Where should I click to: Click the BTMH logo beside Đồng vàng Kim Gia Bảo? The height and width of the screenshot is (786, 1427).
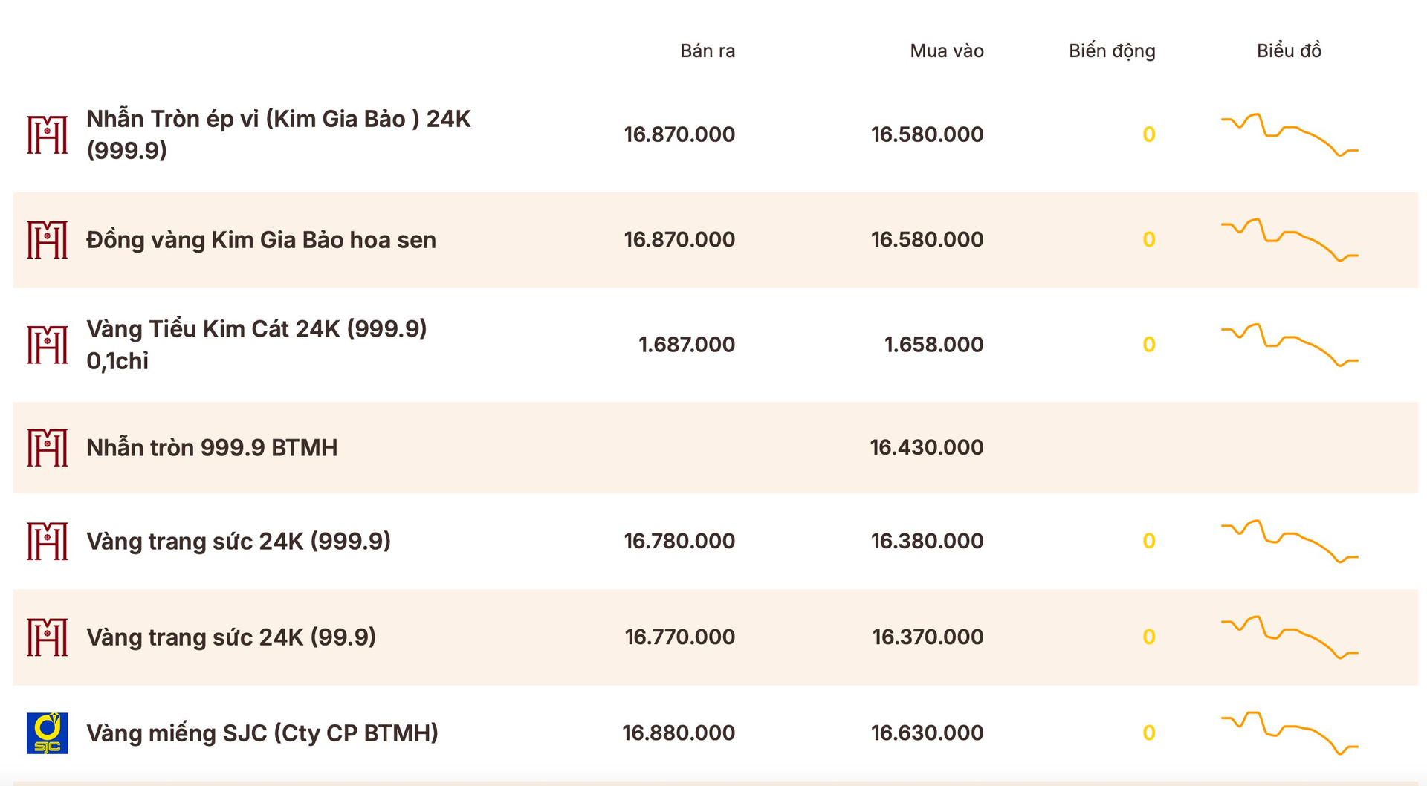click(x=47, y=240)
